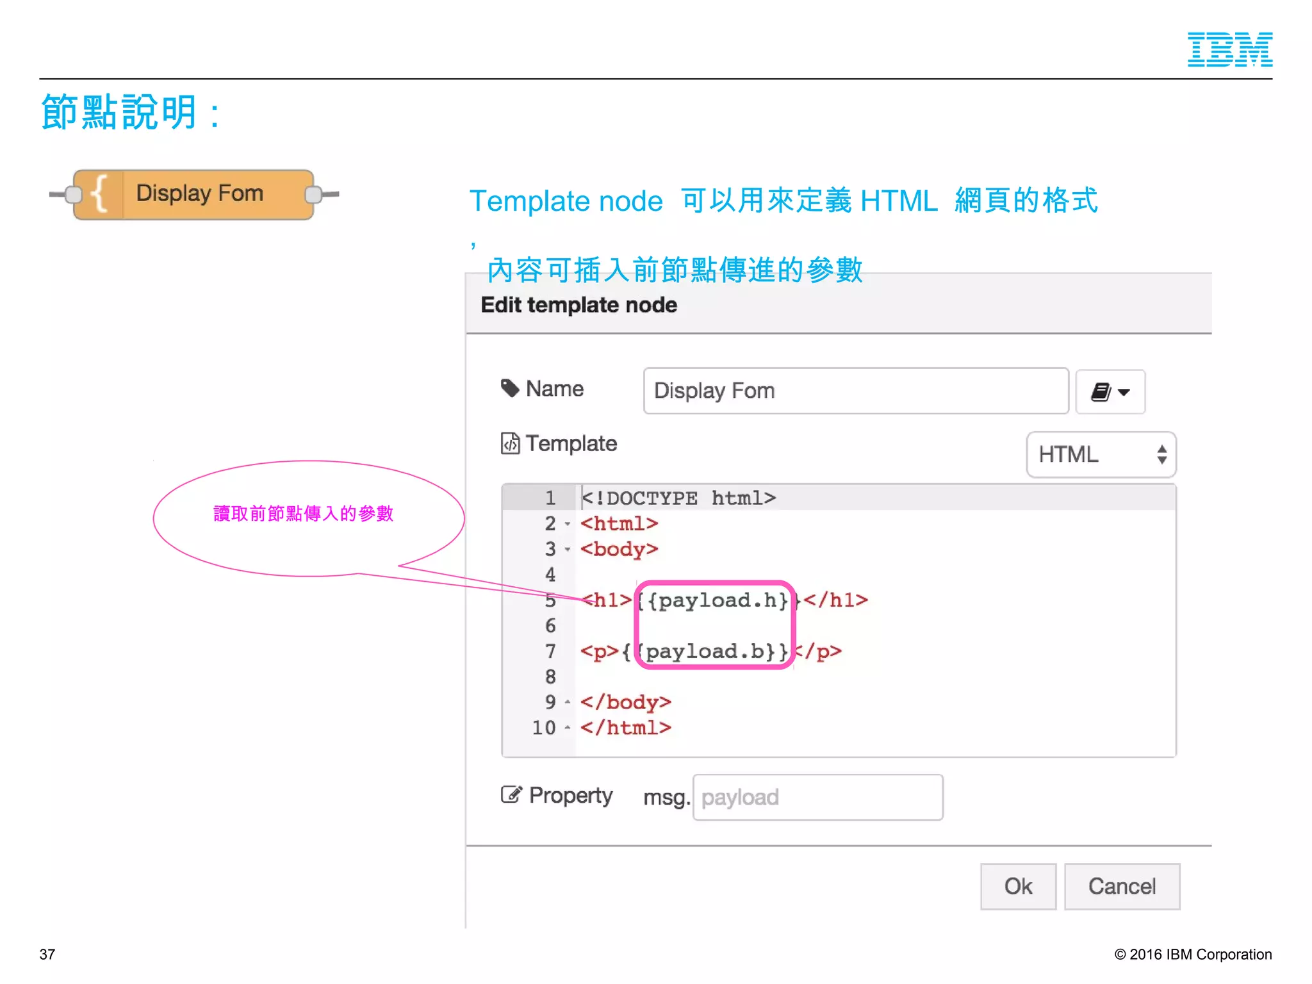Click the <body> opening tag line

point(619,549)
